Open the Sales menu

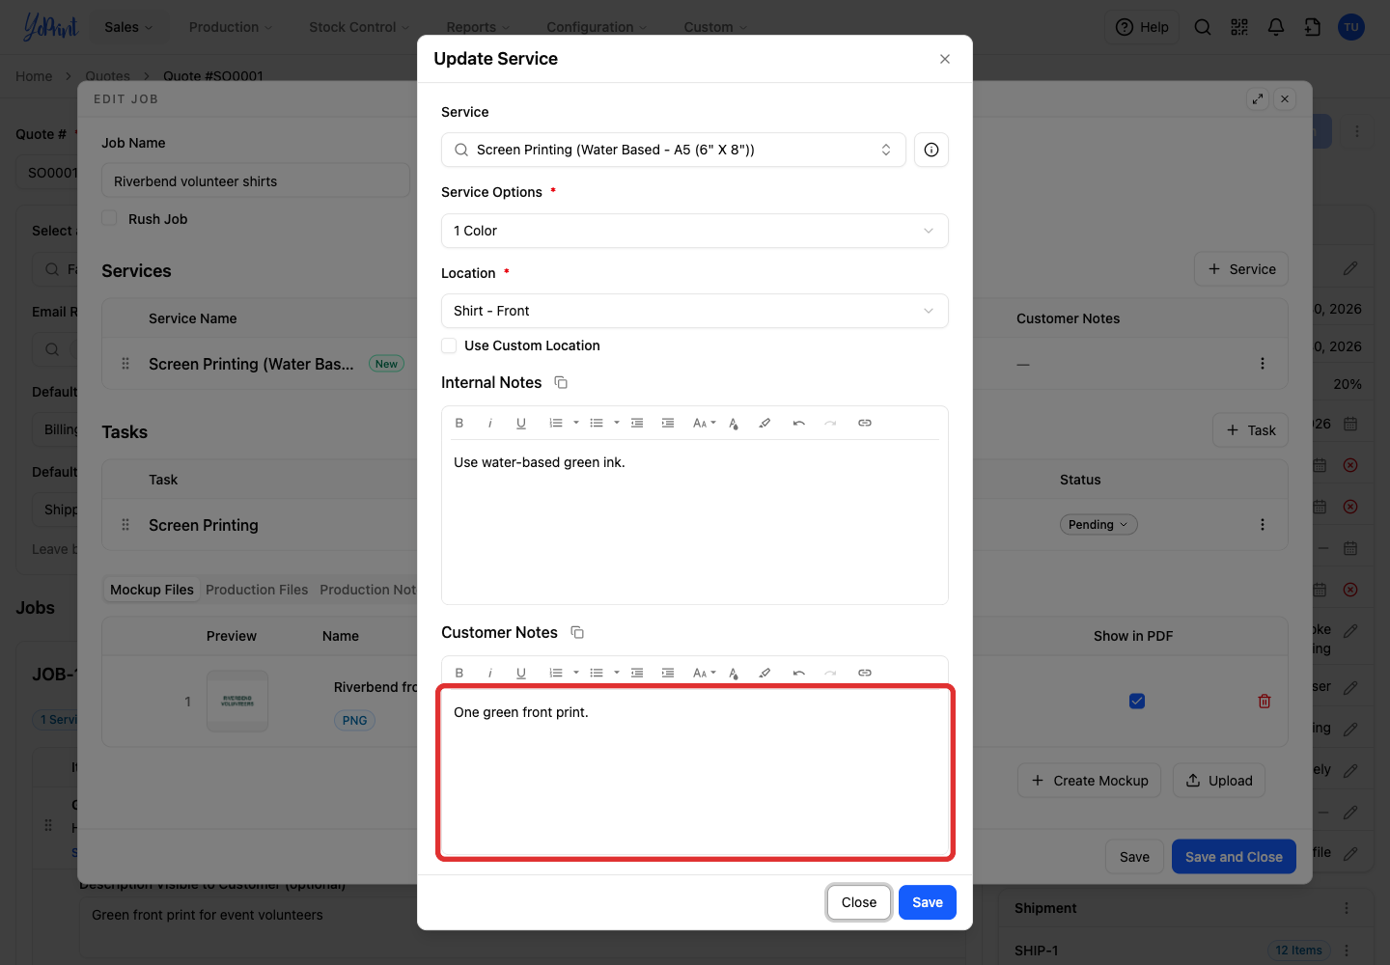128,27
